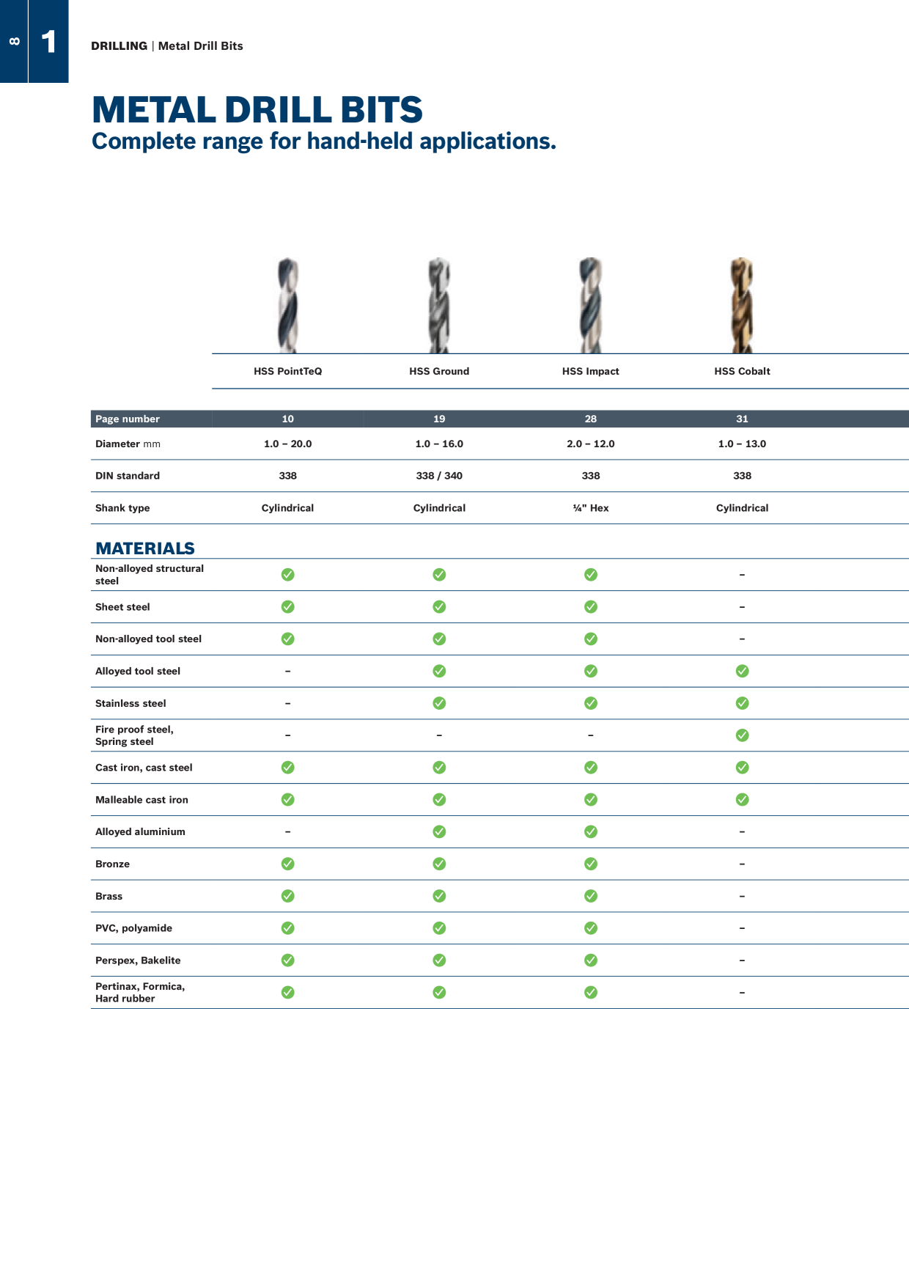
Task: Click HSS Impact checkmark for Pertinax, Formica
Action: point(591,992)
